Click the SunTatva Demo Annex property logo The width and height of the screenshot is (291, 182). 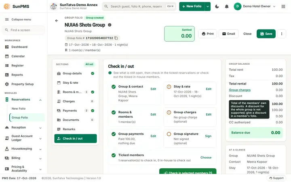pos(54,6)
